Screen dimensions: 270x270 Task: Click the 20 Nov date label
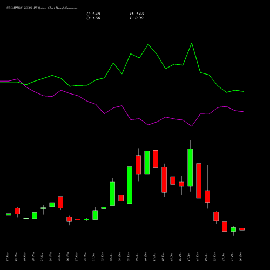33,257
